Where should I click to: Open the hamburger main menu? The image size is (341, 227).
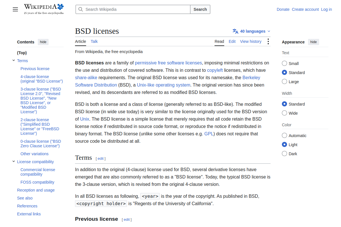pos(15,9)
